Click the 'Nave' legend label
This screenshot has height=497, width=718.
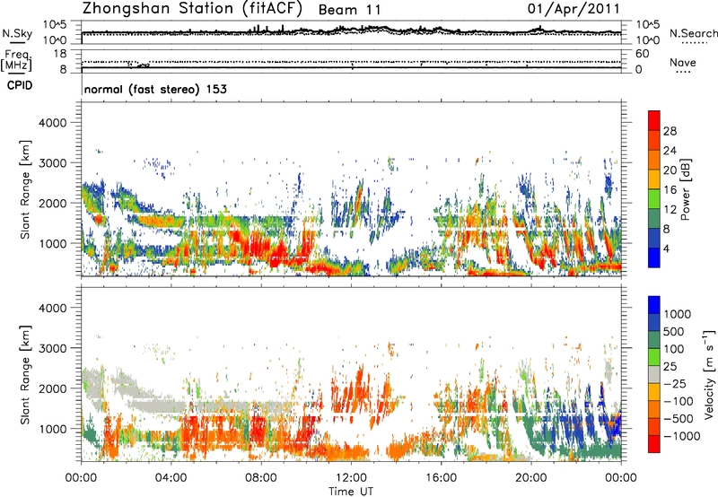pyautogui.click(x=683, y=62)
